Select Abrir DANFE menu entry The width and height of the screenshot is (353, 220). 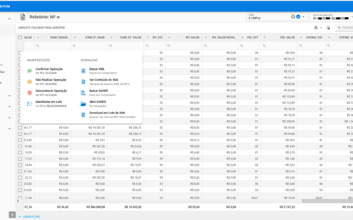tap(98, 104)
